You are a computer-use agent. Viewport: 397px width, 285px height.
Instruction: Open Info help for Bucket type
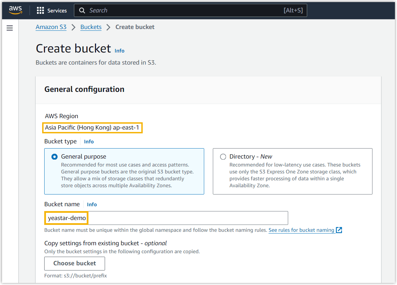point(89,141)
